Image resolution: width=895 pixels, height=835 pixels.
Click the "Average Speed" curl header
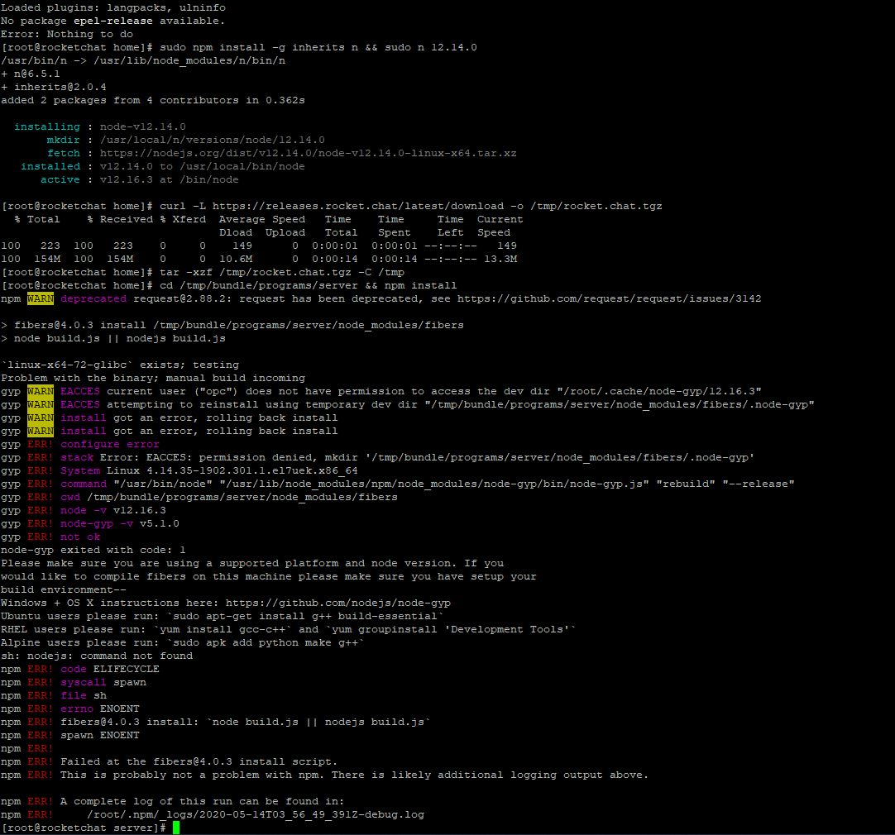pos(262,219)
